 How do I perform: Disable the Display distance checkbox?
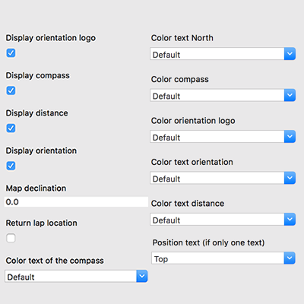coord(11,128)
